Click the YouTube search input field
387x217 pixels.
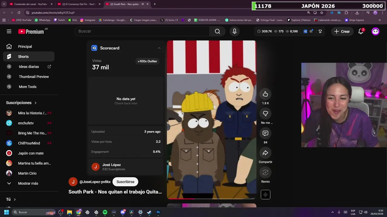tap(142, 31)
